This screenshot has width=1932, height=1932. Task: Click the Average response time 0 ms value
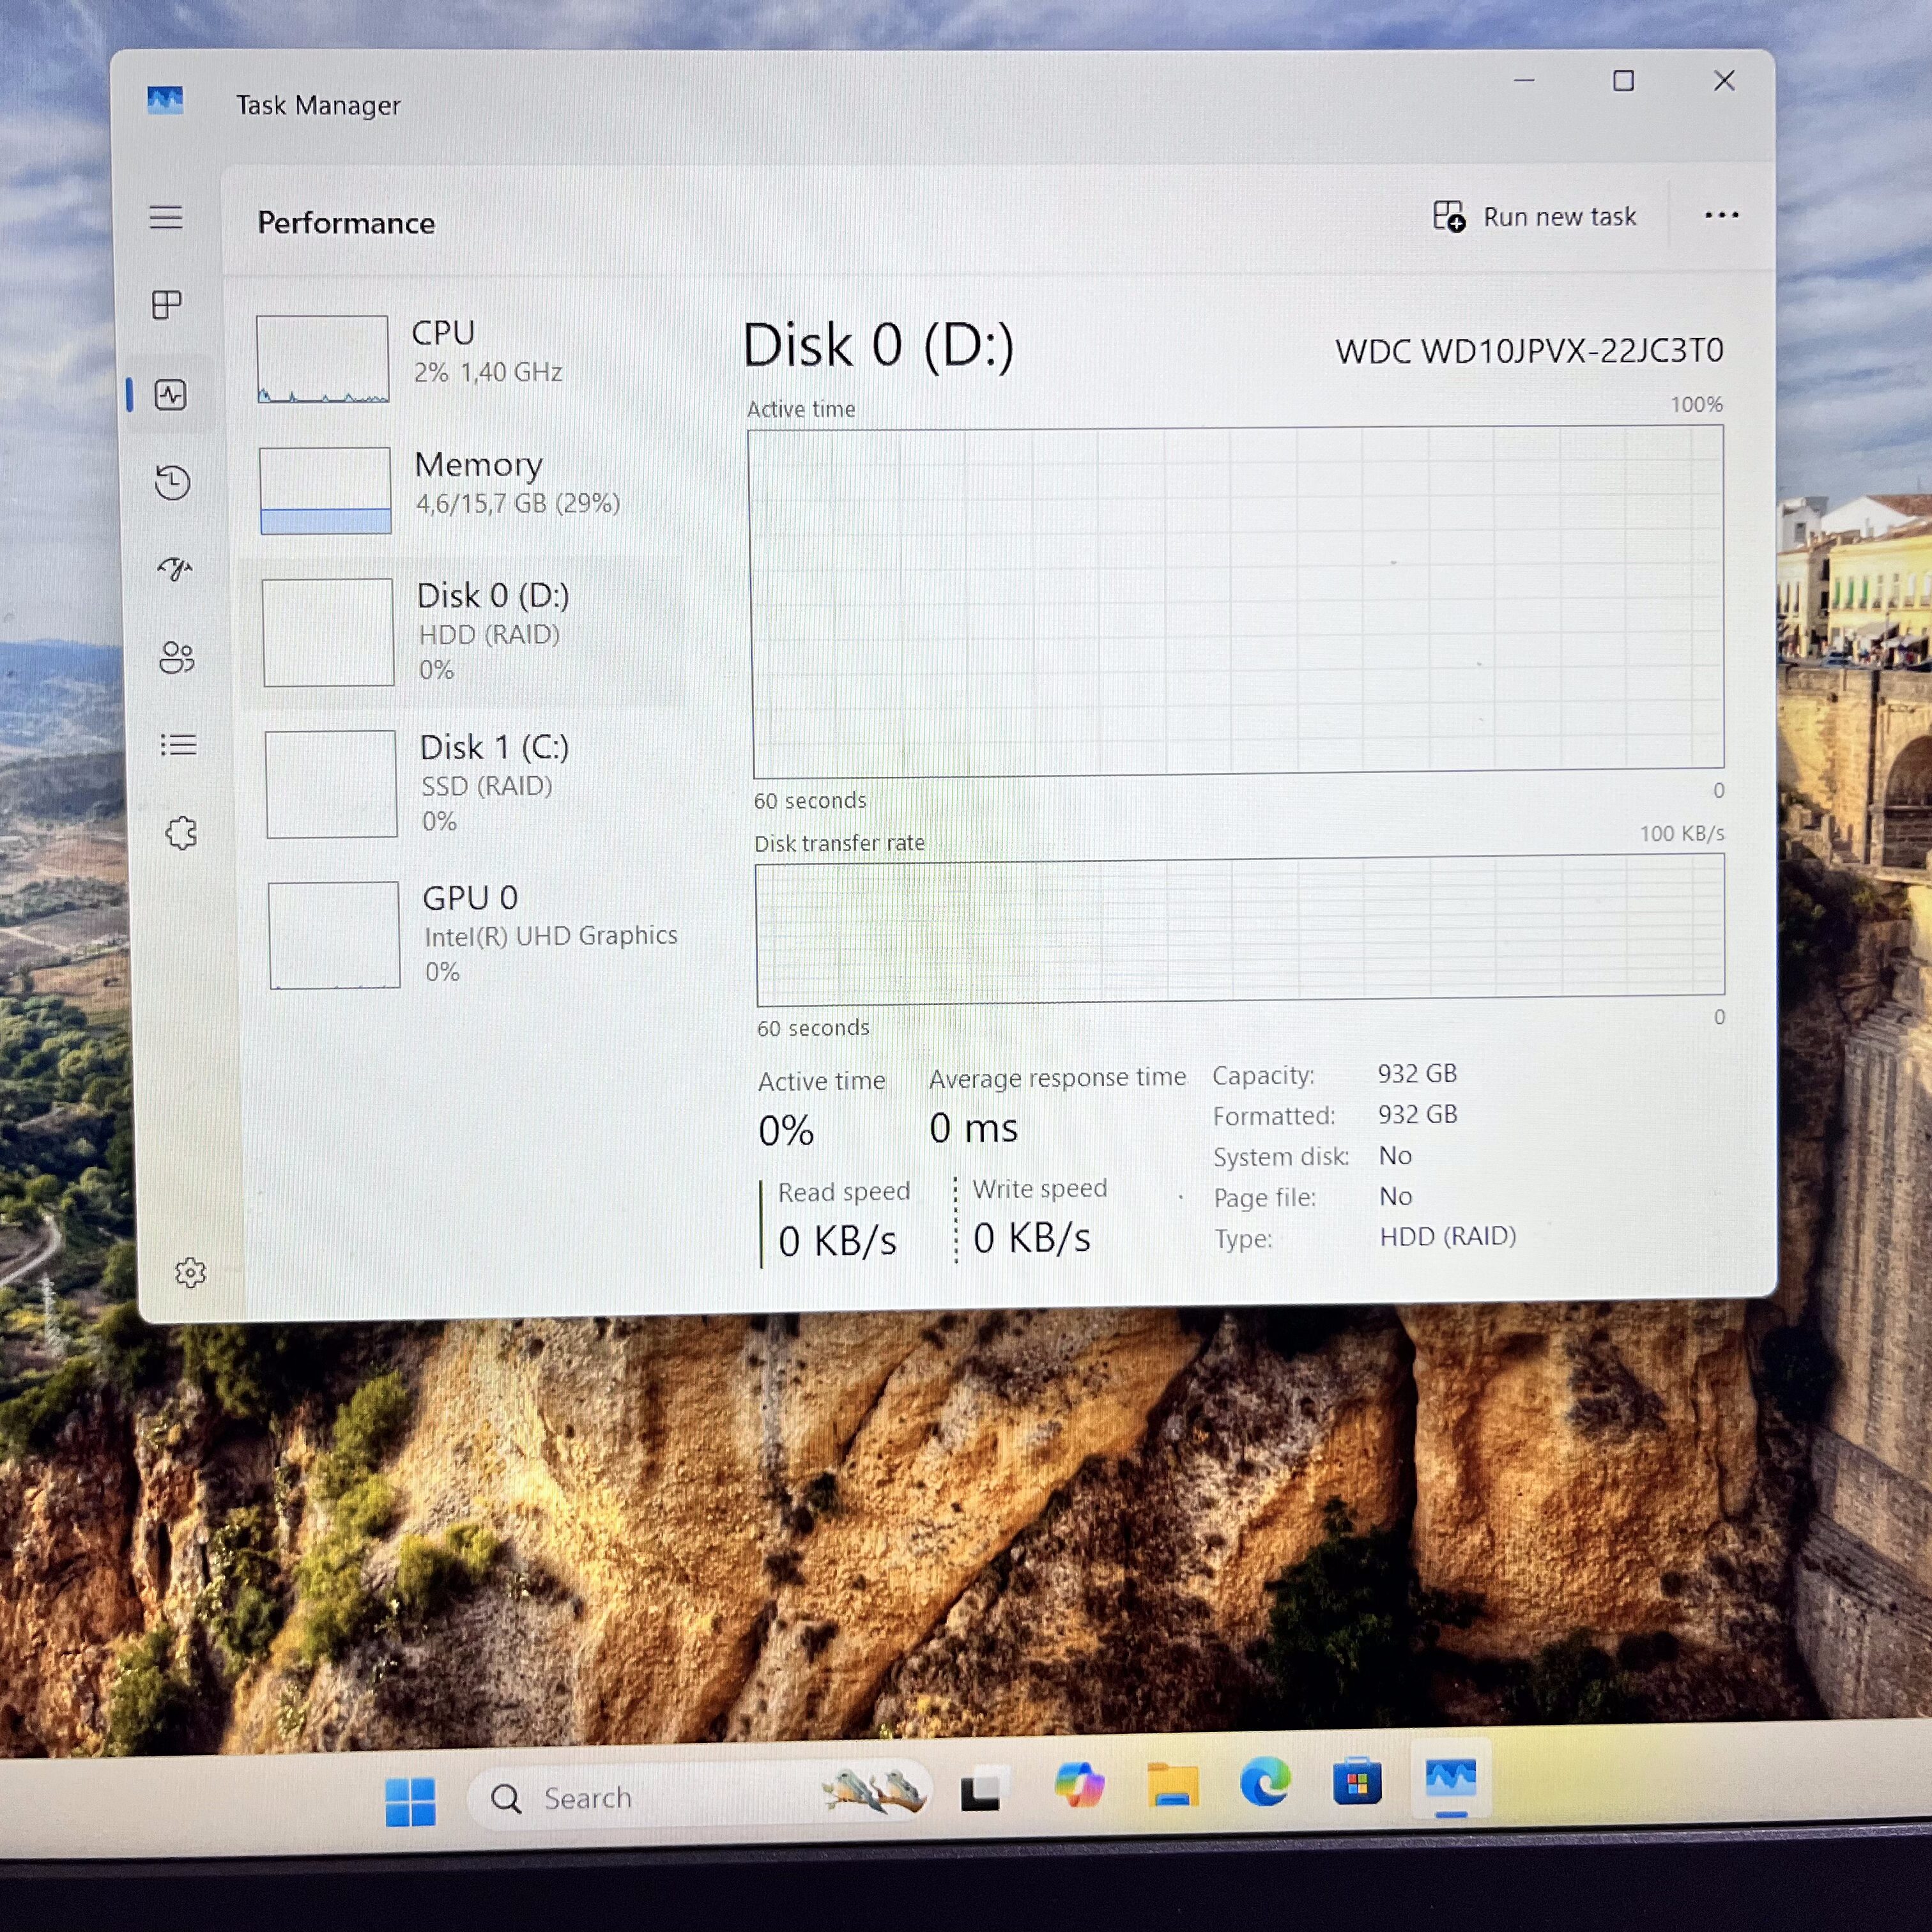point(973,1128)
